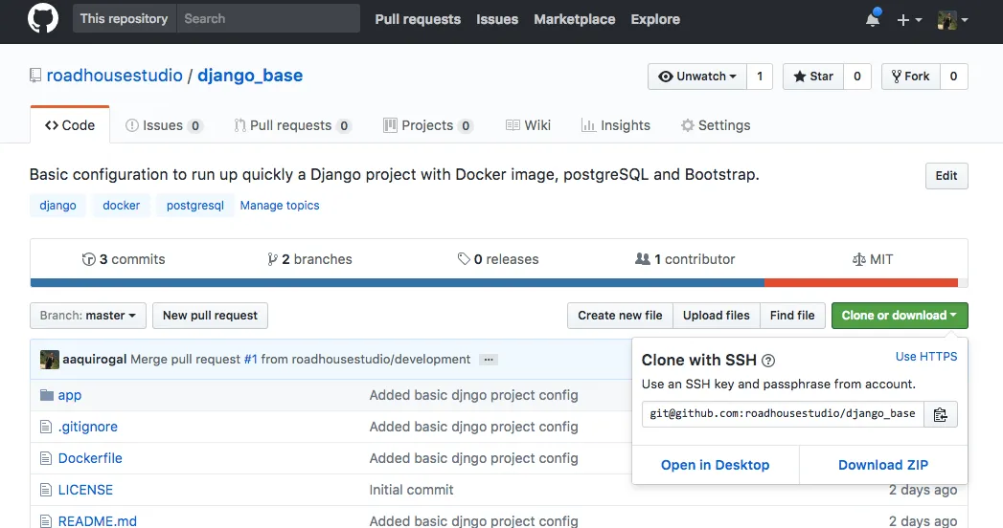Click the aaquirogal commit author avatar
Viewport: 1003px width, 528px height.
click(x=49, y=360)
